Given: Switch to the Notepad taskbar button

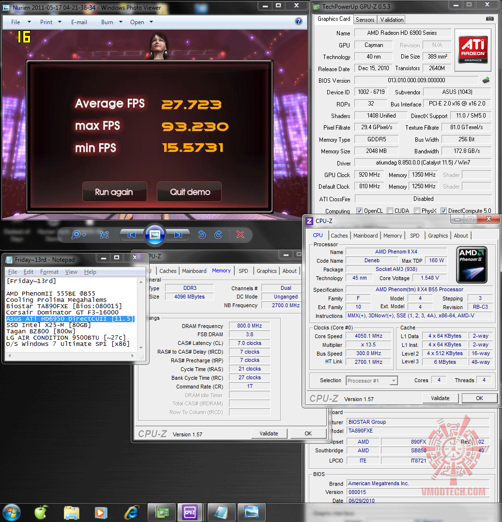Looking at the screenshot, I should point(221,512).
